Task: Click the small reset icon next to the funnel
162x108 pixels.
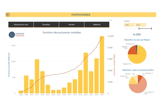Action: point(111,20)
